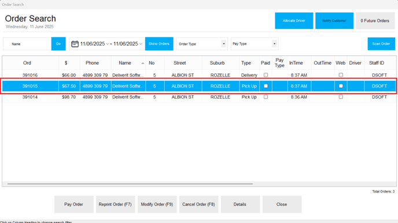Click the Total Orders: 3 label

(384, 192)
